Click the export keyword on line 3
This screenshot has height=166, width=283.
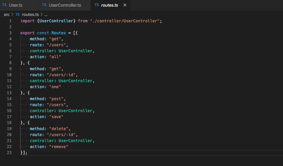[27, 33]
